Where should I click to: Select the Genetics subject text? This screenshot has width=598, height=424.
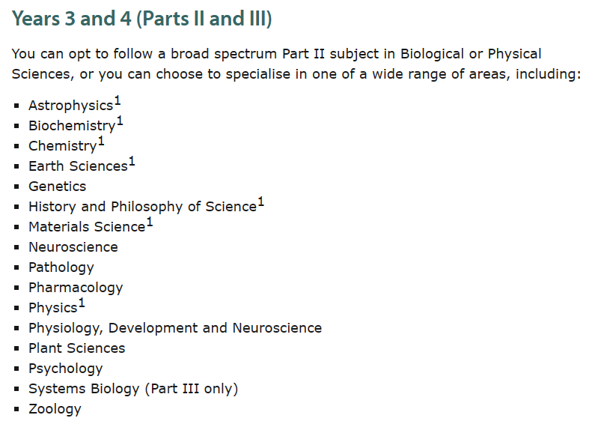tap(57, 187)
